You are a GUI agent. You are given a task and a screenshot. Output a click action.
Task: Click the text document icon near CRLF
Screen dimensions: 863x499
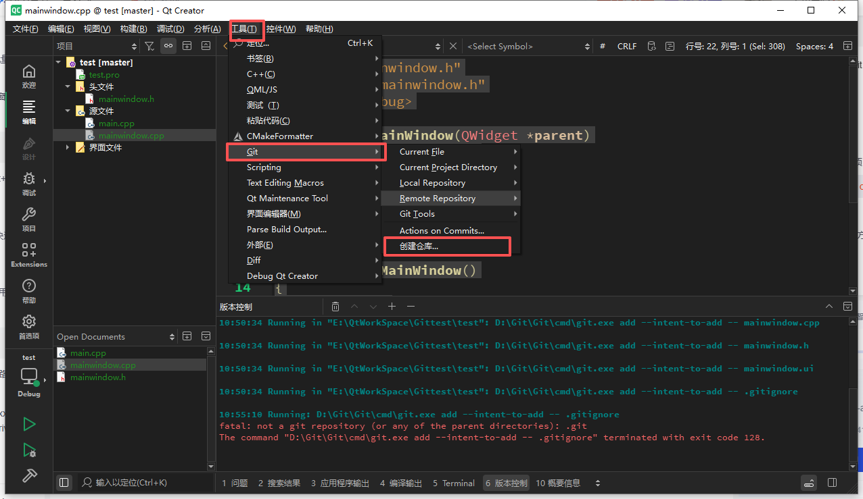[x=670, y=46]
